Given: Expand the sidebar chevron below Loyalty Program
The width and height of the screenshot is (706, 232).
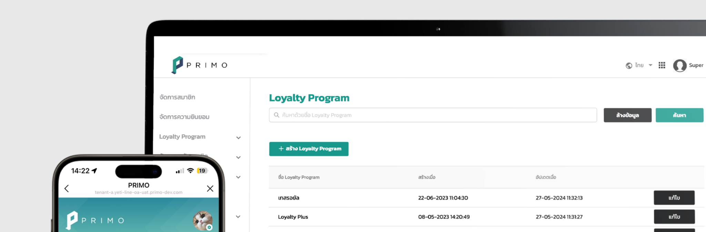Looking at the screenshot, I should (238, 157).
